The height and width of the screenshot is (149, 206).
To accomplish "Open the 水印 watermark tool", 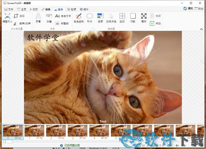I will pyautogui.click(x=155, y=16).
